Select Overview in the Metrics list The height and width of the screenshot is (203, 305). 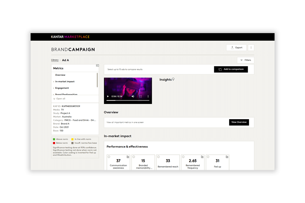point(60,75)
